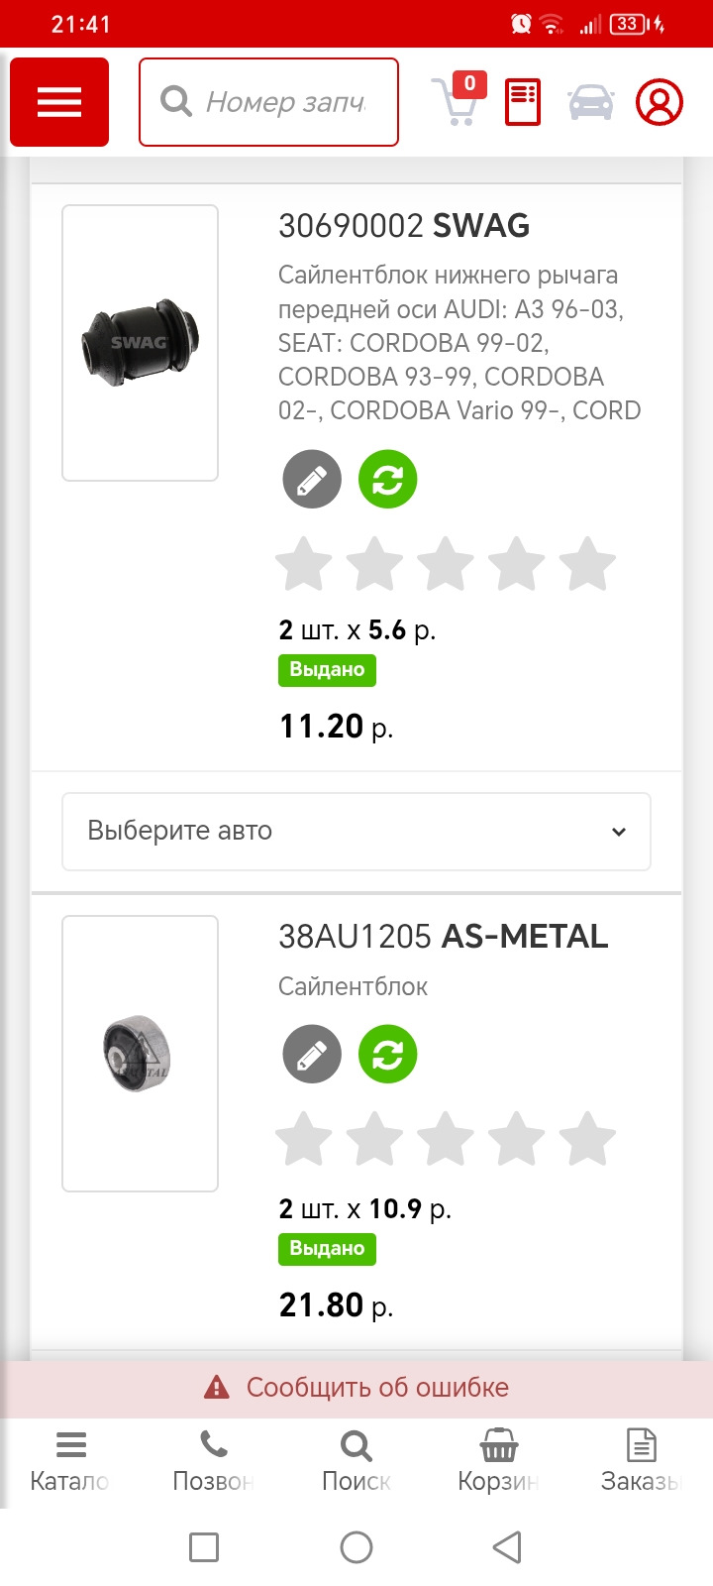Click edit pencil for AS-METAL item

click(312, 1054)
